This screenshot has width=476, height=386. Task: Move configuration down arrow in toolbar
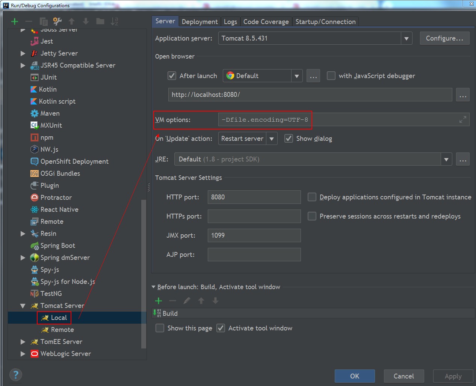[x=86, y=21]
